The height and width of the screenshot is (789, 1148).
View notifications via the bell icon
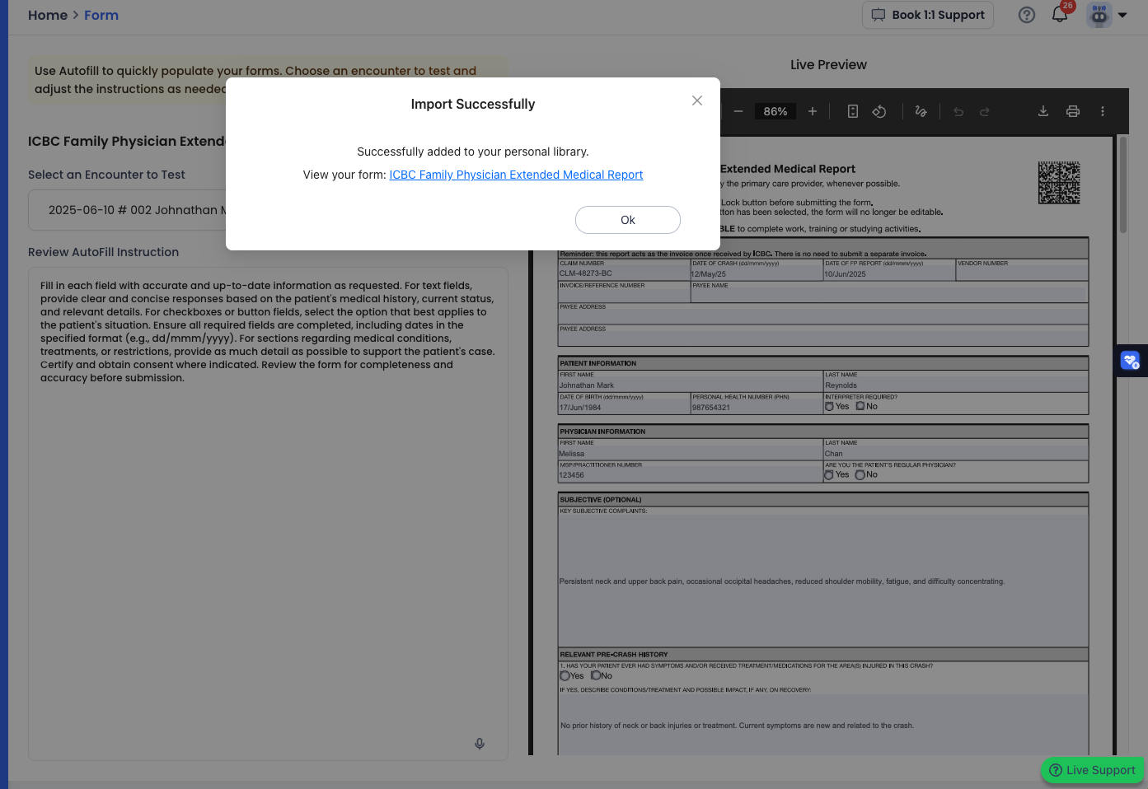click(x=1060, y=15)
